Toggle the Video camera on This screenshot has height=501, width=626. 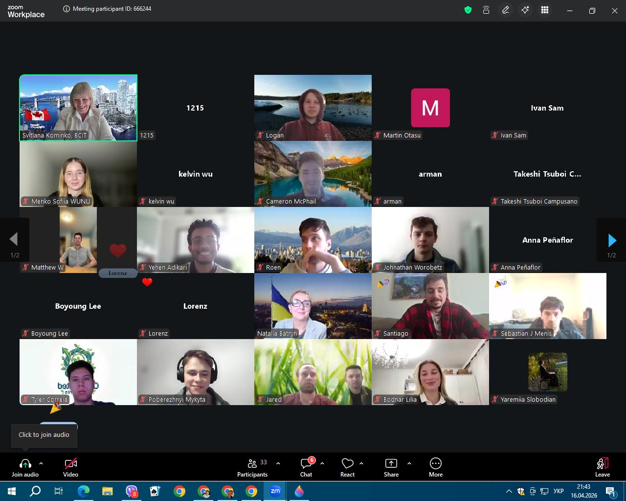point(70,467)
